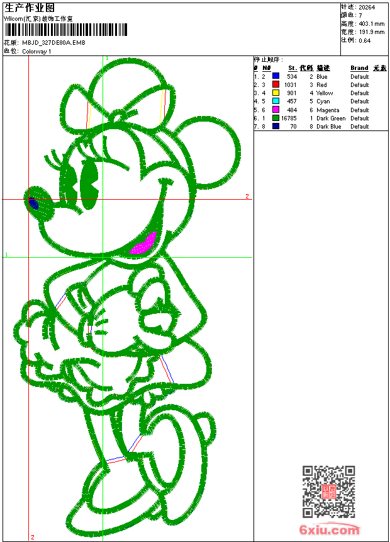Screen dimensions: 390x542
Task: Click the Wilcom studio name line
Action: click(x=38, y=19)
